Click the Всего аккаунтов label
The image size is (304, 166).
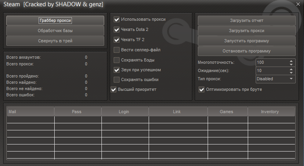(x=24, y=57)
